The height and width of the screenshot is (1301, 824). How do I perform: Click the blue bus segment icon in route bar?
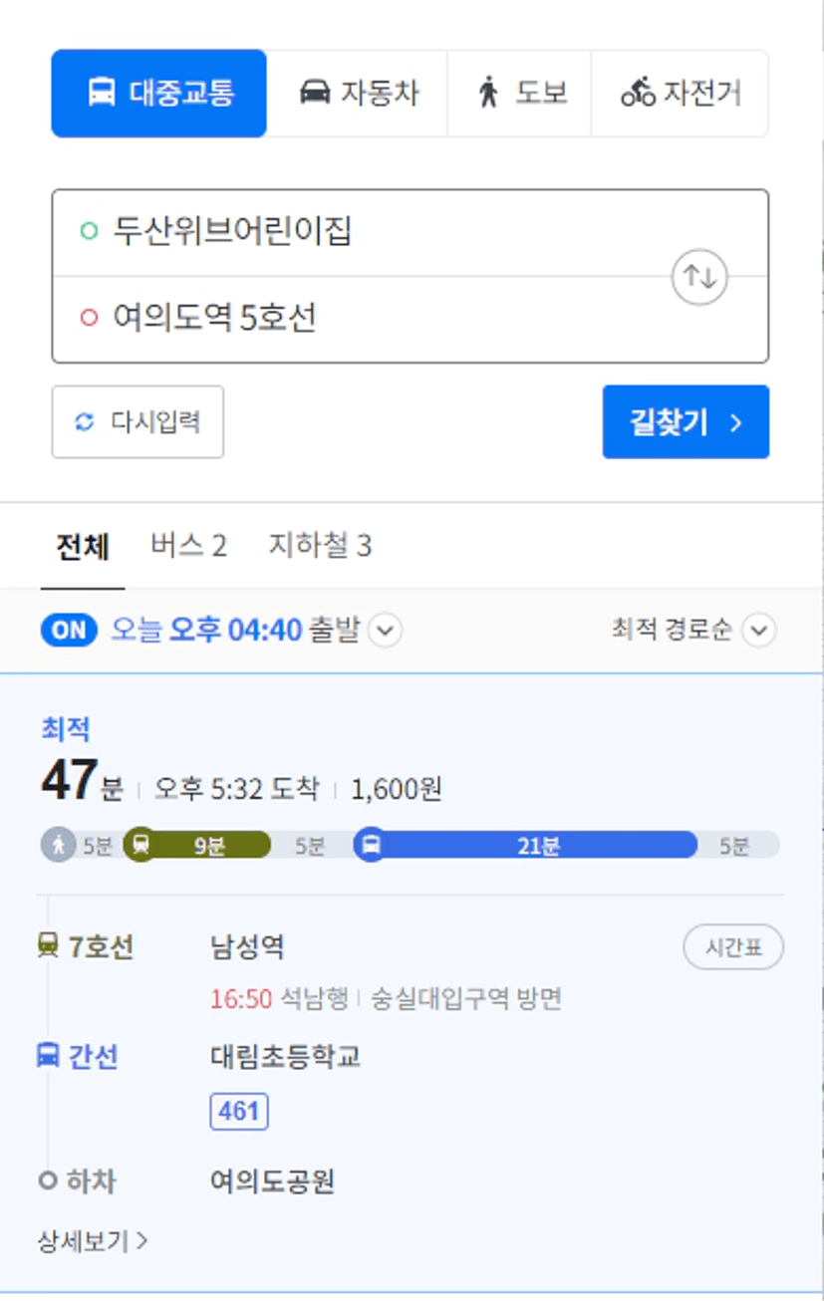[x=371, y=846]
